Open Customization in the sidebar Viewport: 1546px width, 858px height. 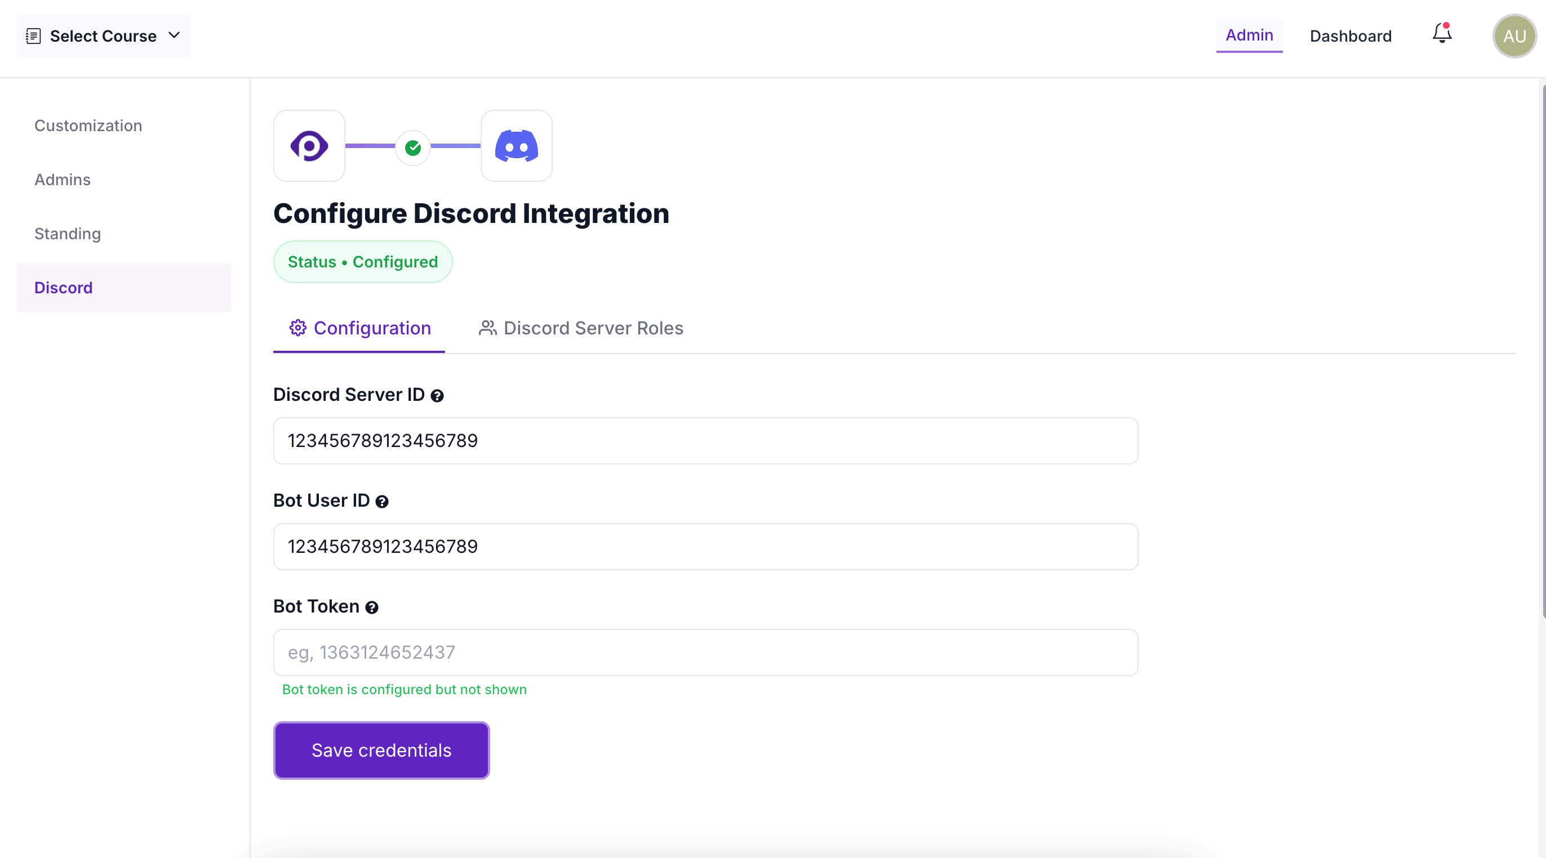click(88, 126)
